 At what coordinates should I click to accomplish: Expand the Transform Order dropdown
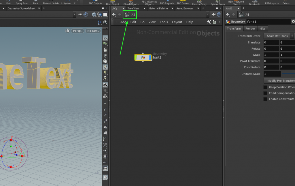pyautogui.click(x=279, y=36)
